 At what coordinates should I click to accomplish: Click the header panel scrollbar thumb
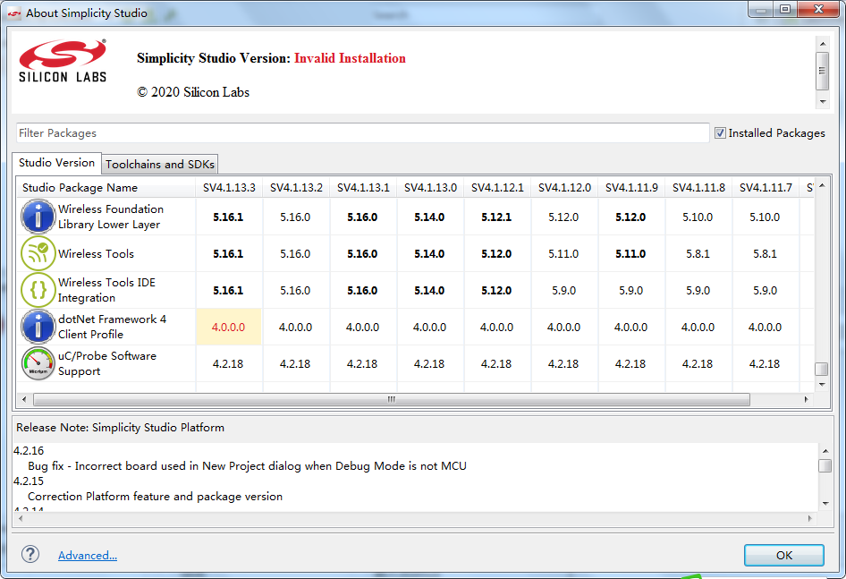[823, 71]
